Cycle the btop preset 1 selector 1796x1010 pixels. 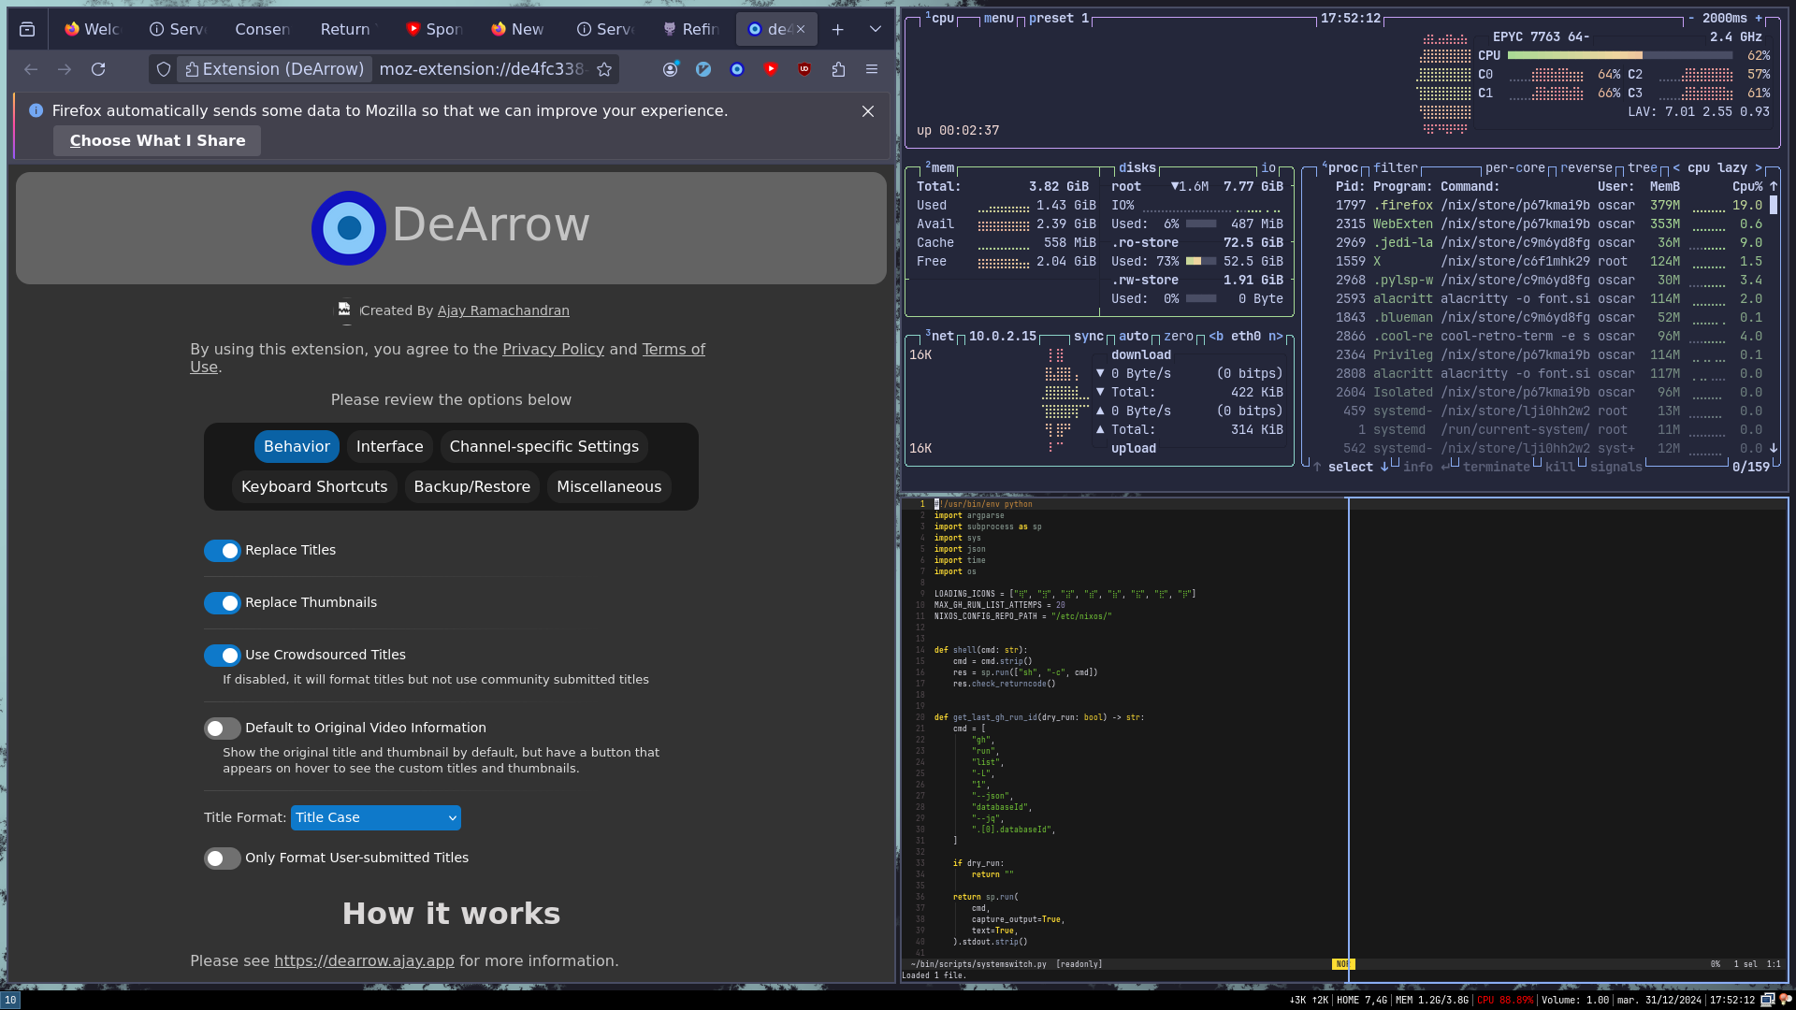coord(1059,18)
